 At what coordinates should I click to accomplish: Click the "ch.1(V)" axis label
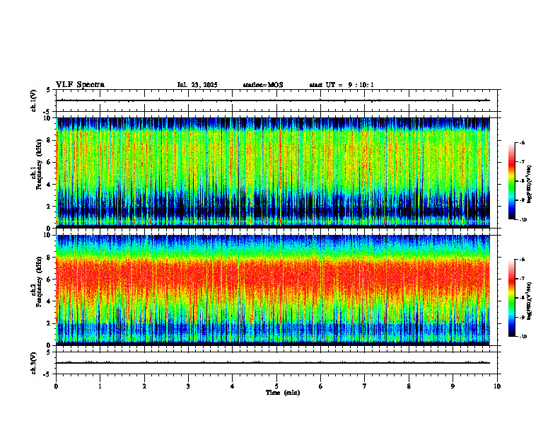34,100
